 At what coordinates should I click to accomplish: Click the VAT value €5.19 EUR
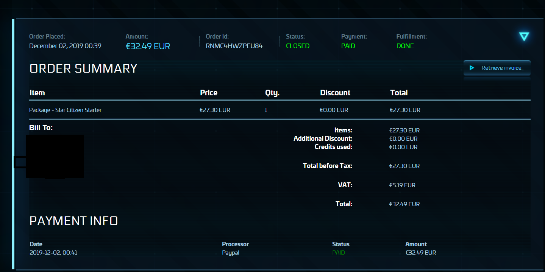coord(402,185)
